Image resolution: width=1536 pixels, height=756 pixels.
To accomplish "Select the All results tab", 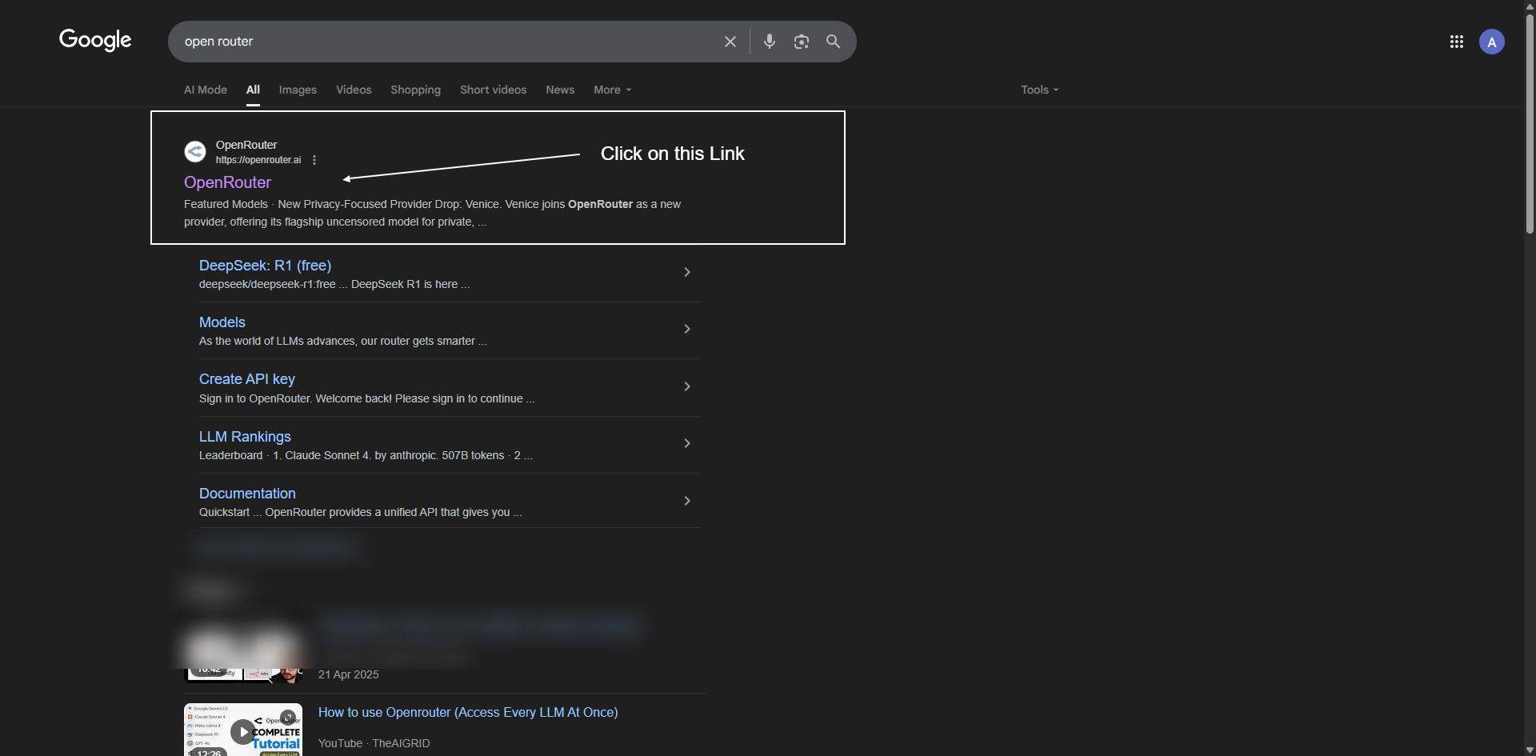I will 253,90.
